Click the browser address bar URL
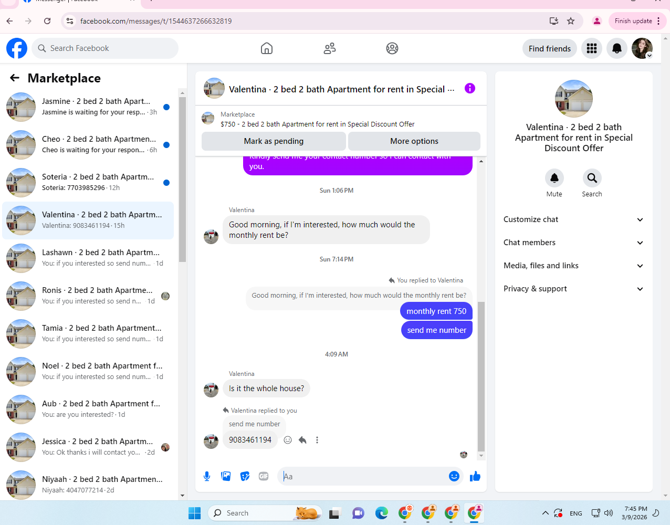 [x=156, y=21]
